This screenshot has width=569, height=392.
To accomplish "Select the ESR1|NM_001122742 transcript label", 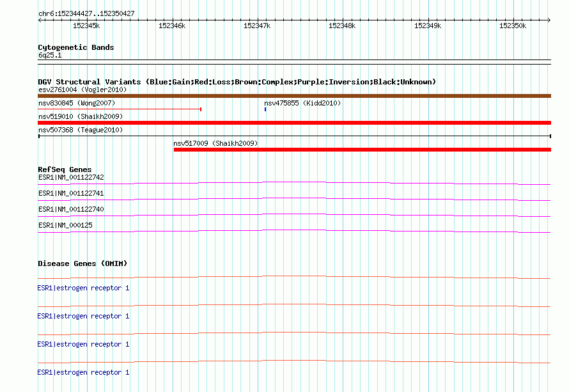I will tap(71, 177).
